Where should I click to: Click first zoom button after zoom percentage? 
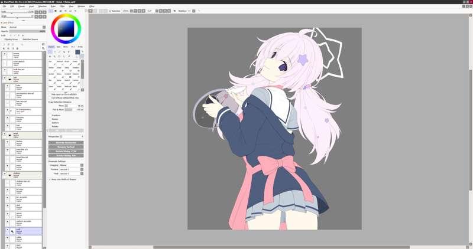pos(131,11)
